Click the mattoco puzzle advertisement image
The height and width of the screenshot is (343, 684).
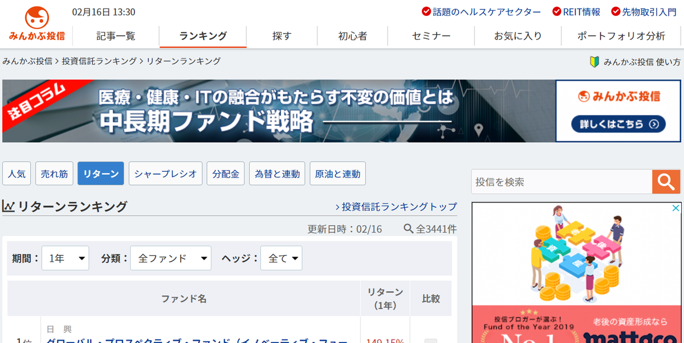(x=576, y=272)
